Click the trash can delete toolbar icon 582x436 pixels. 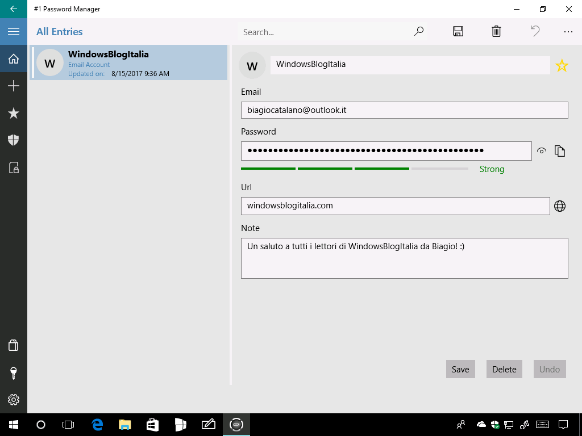tap(496, 32)
